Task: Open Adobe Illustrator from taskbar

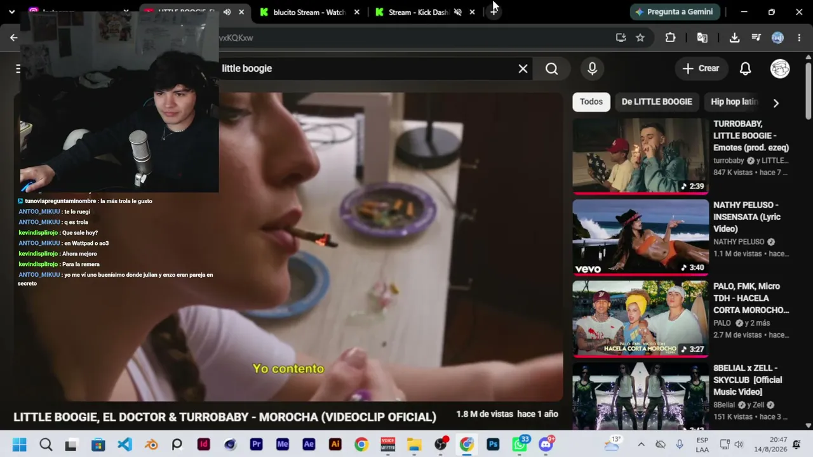Action: click(x=335, y=444)
